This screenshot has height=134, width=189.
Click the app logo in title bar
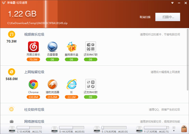click(4, 3)
